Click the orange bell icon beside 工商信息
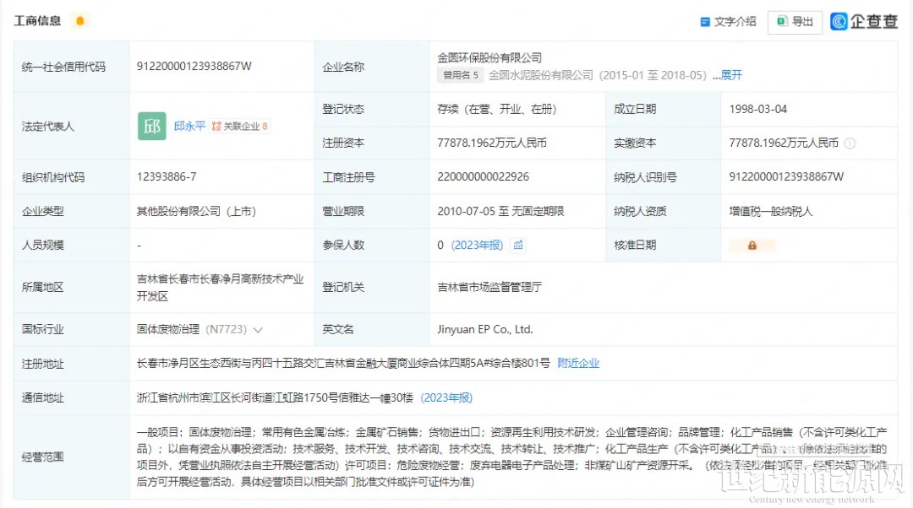The height and width of the screenshot is (508, 913). coord(80,21)
